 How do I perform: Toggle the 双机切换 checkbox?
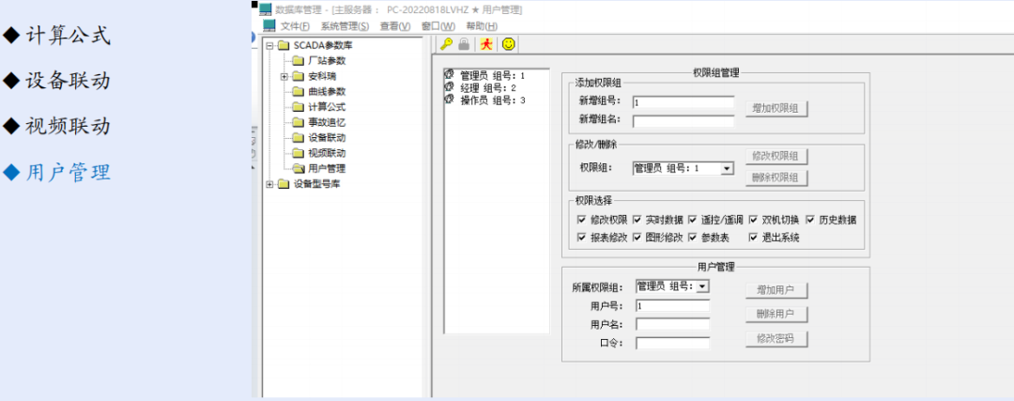[x=753, y=220]
